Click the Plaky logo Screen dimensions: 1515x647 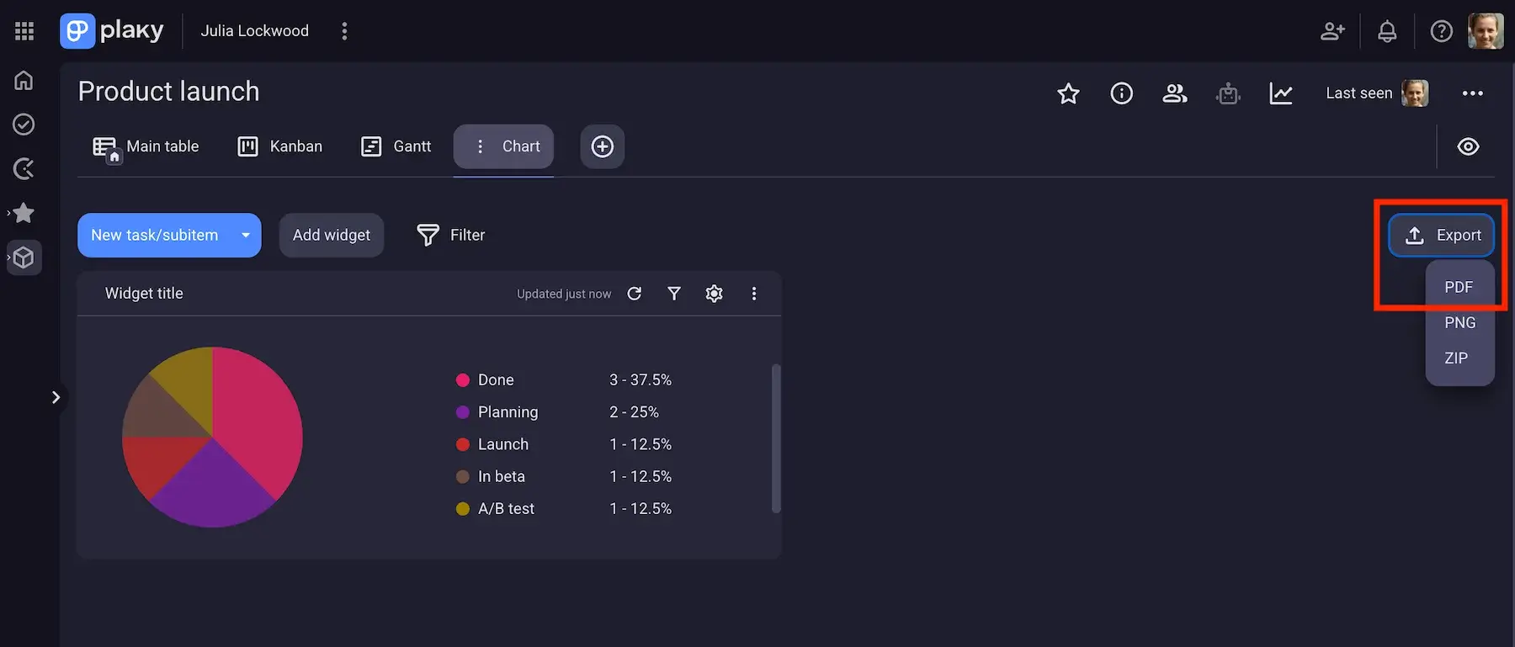(x=112, y=31)
